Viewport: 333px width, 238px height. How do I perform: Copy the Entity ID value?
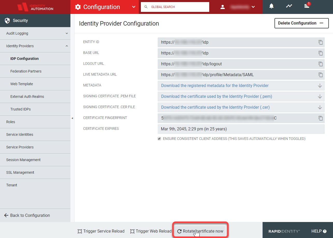321,42
